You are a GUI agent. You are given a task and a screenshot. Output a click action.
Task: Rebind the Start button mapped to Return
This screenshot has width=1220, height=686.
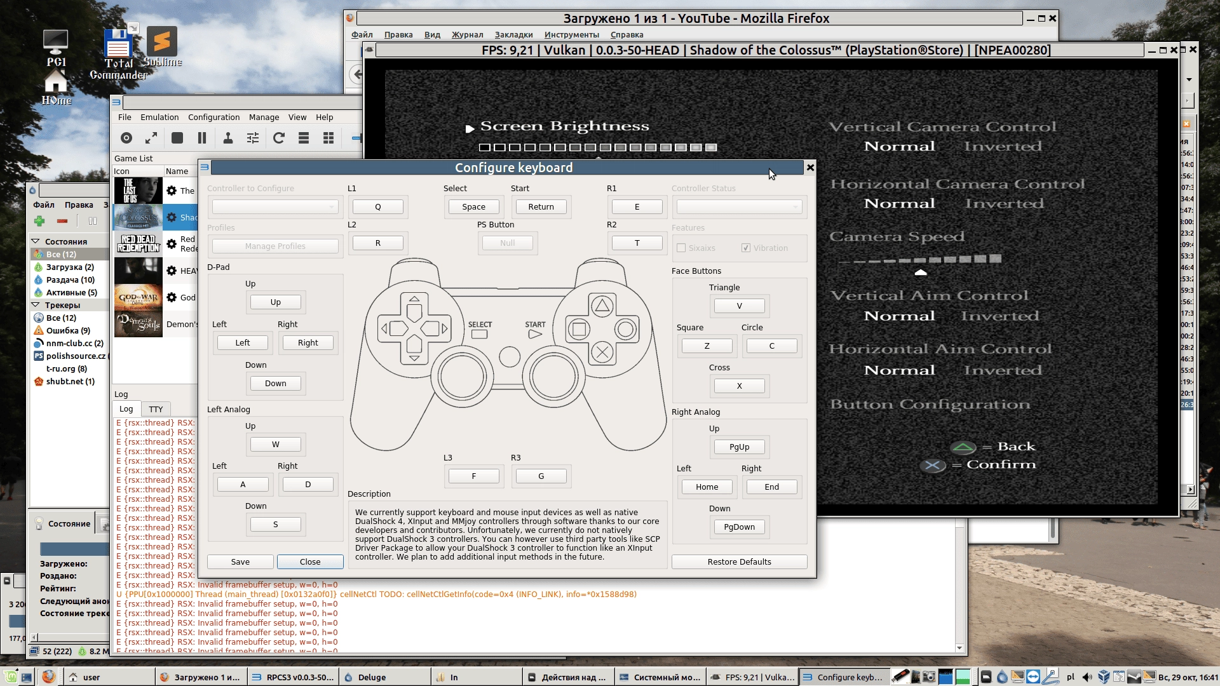coord(541,206)
